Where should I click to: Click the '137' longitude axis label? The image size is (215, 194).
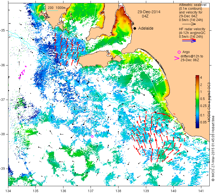tap(91, 191)
